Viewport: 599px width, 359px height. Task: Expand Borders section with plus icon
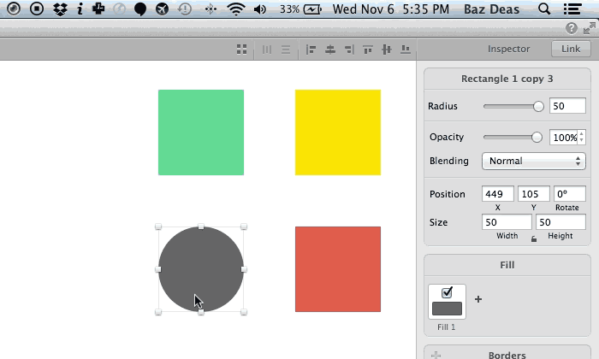pos(436,354)
